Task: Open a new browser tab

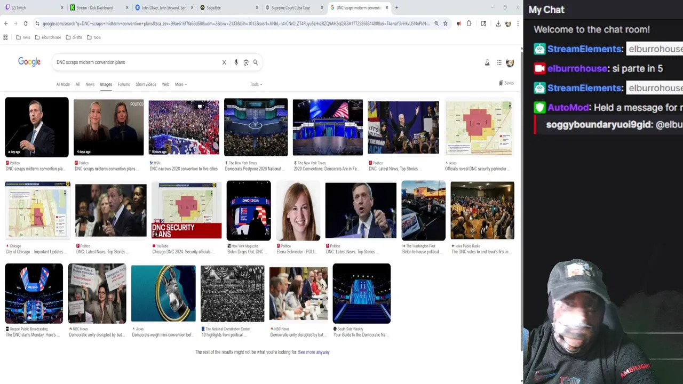Action: pos(396,7)
